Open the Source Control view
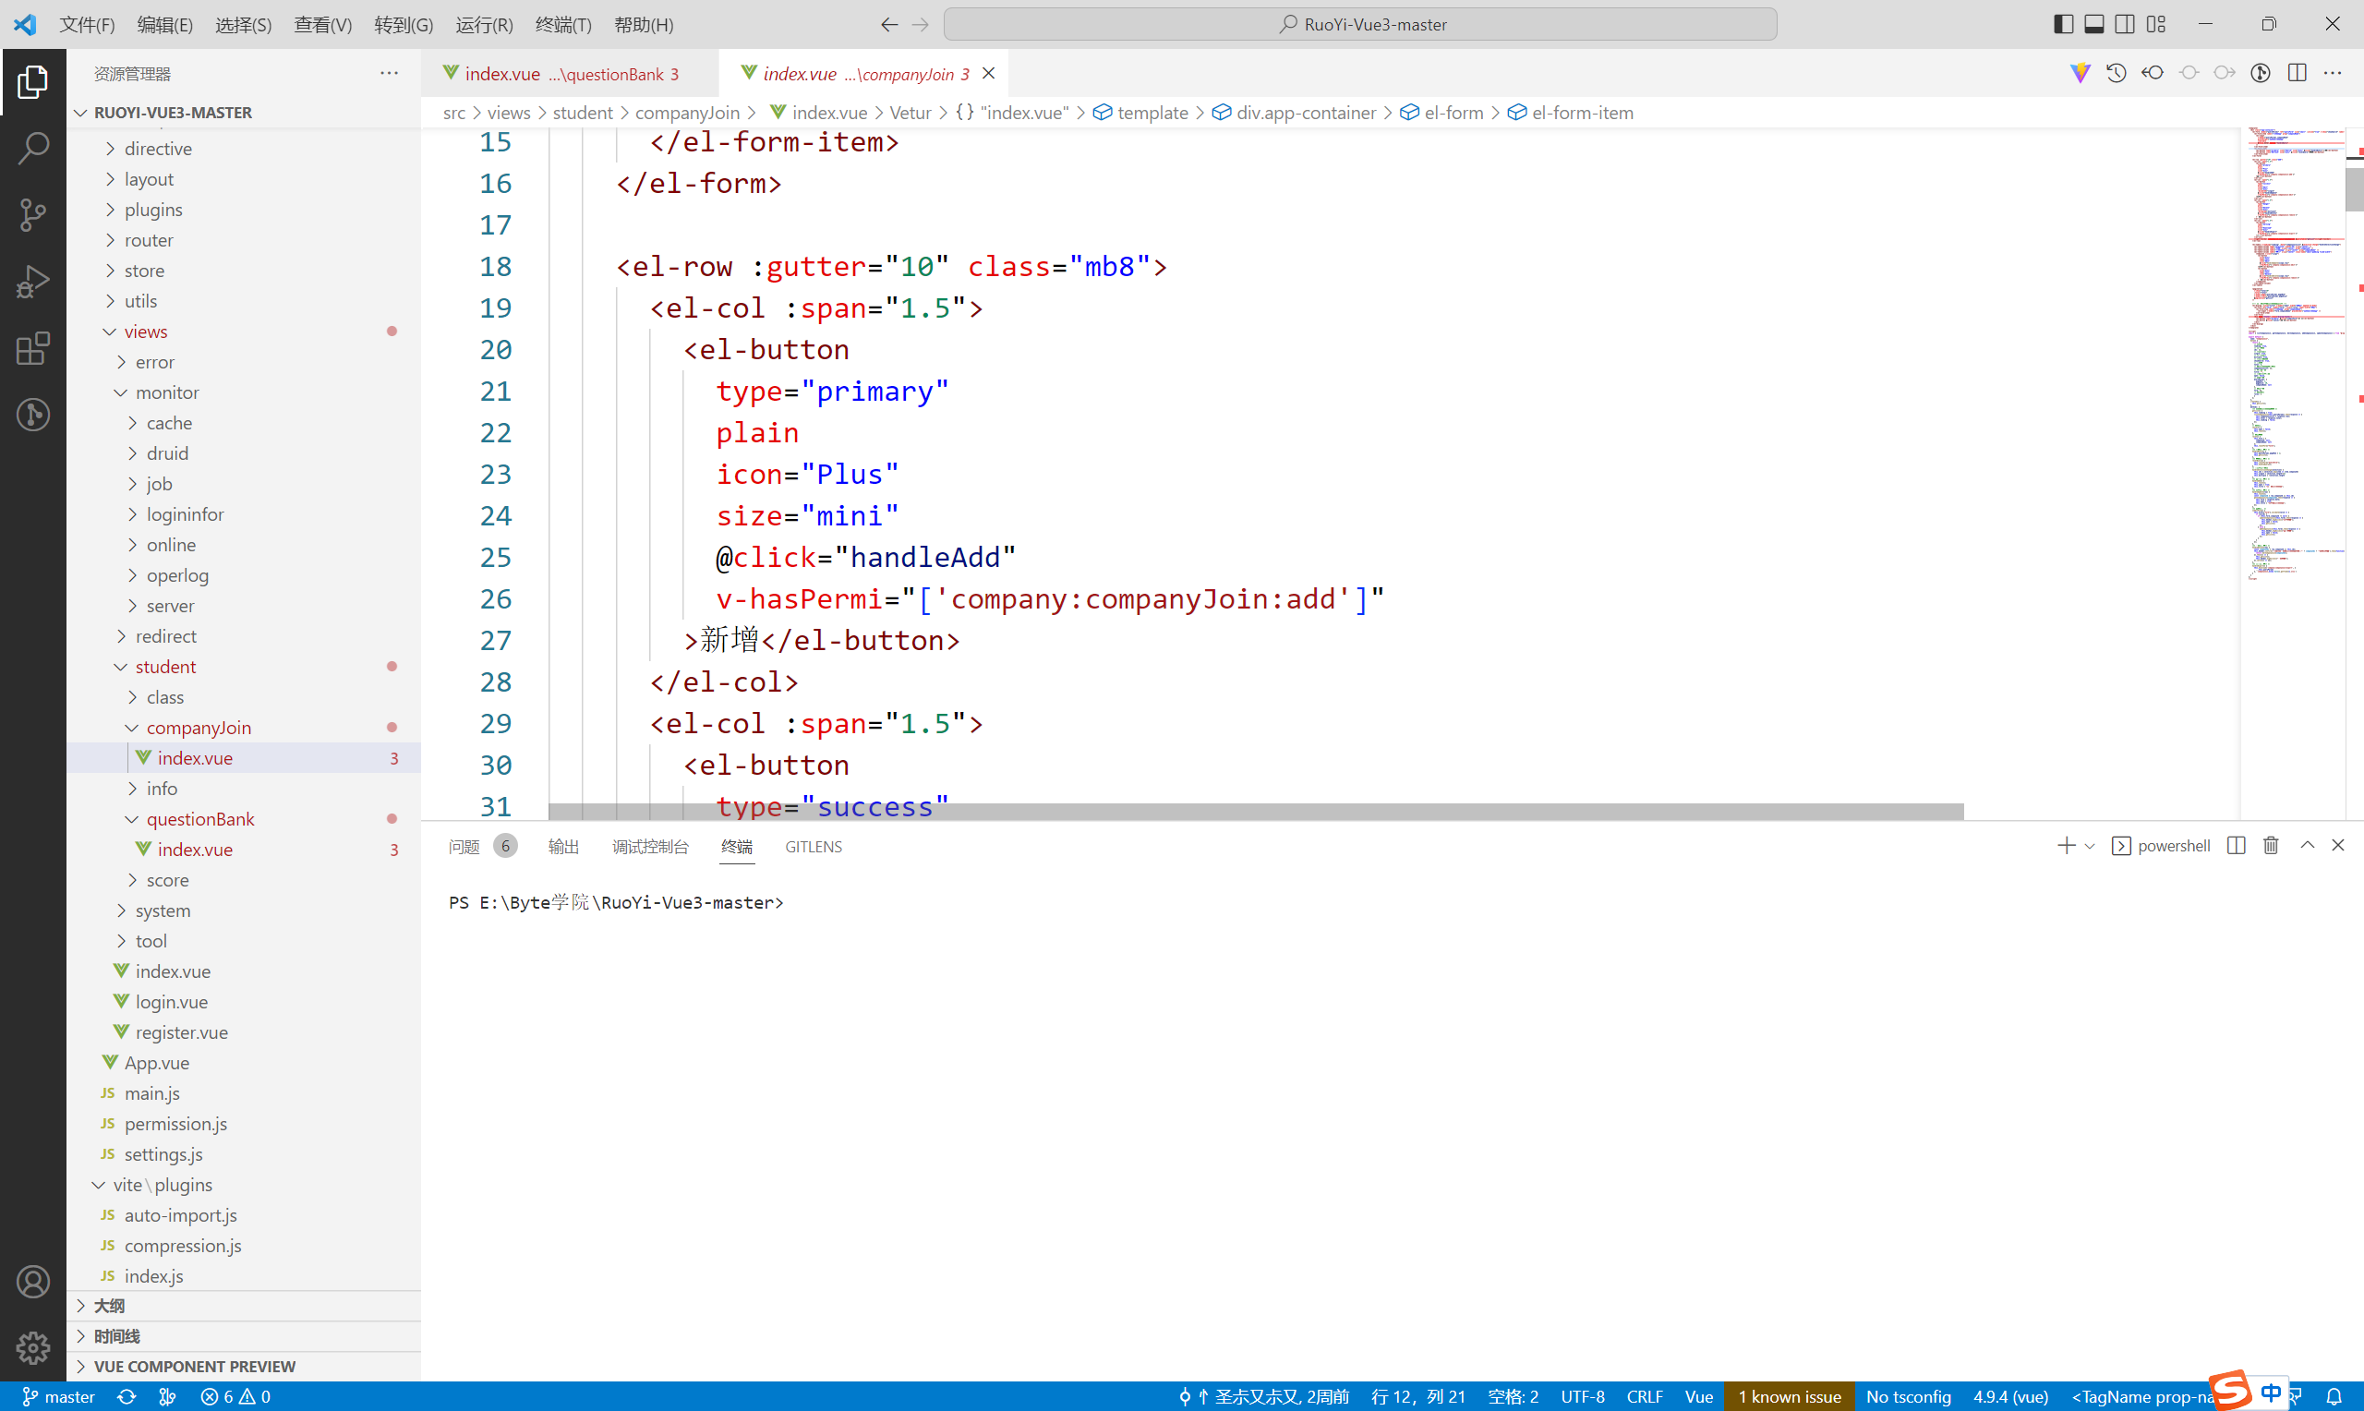 (33, 215)
